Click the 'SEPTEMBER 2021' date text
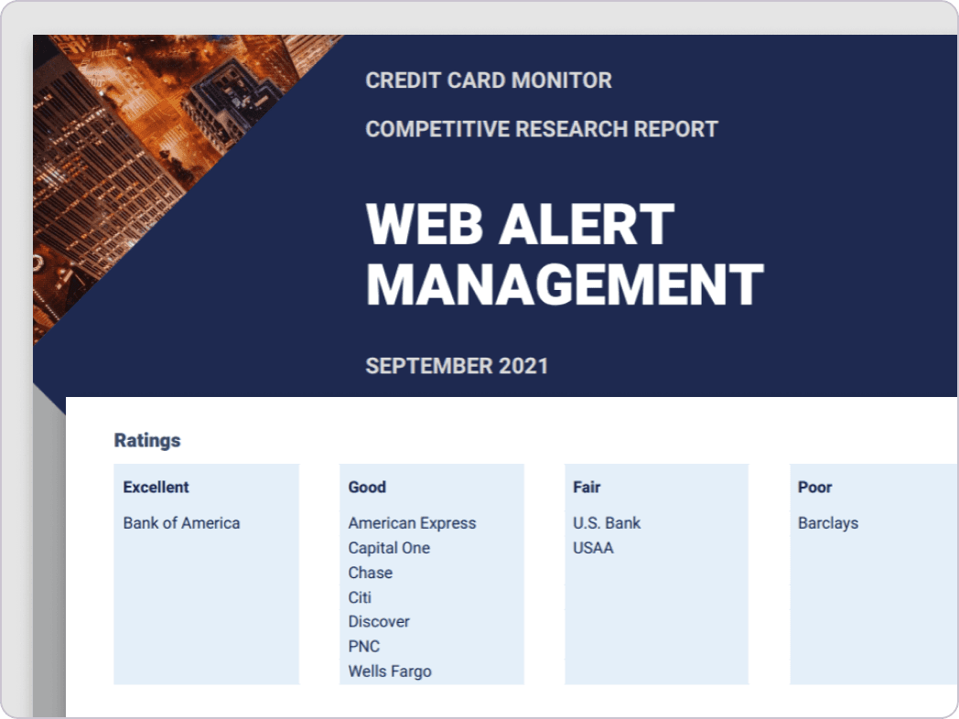The height and width of the screenshot is (719, 959). [x=457, y=366]
